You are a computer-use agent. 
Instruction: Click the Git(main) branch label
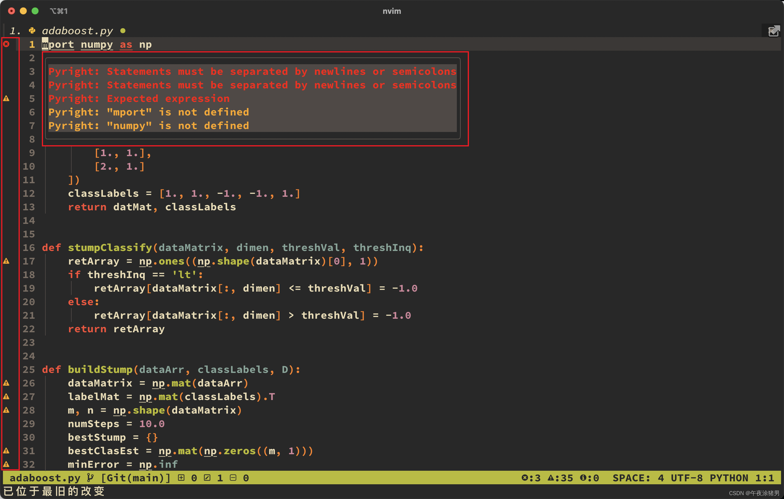coord(136,477)
